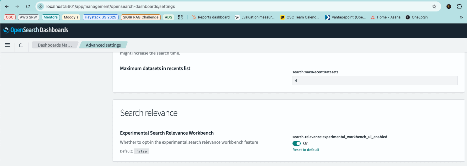The width and height of the screenshot is (467, 166).
Task: Open the OSC Team Calendar bookmark
Action: click(300, 17)
